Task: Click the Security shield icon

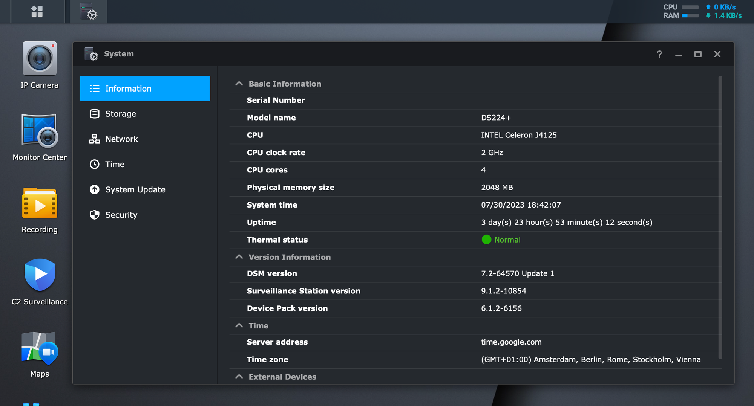Action: [94, 215]
